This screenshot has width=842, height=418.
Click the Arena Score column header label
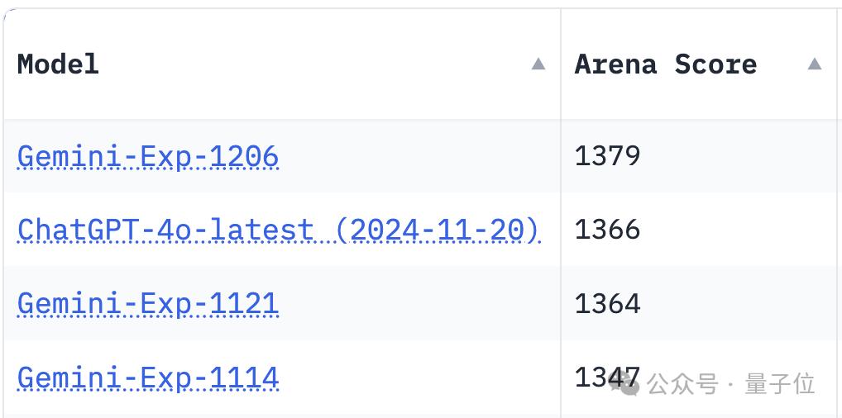coord(665,64)
